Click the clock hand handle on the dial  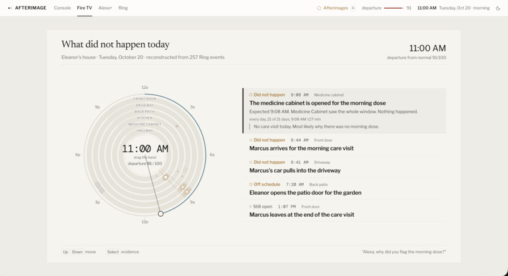[161, 214]
